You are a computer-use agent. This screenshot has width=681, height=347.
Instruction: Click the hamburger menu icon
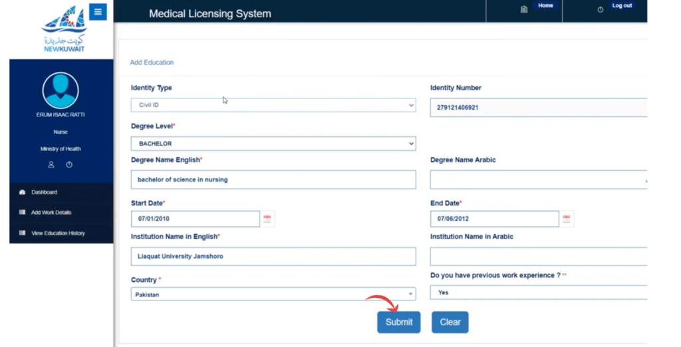[98, 11]
